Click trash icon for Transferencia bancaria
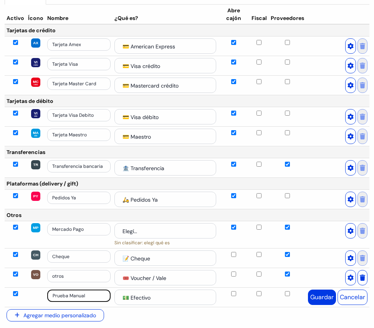 pos(362,168)
